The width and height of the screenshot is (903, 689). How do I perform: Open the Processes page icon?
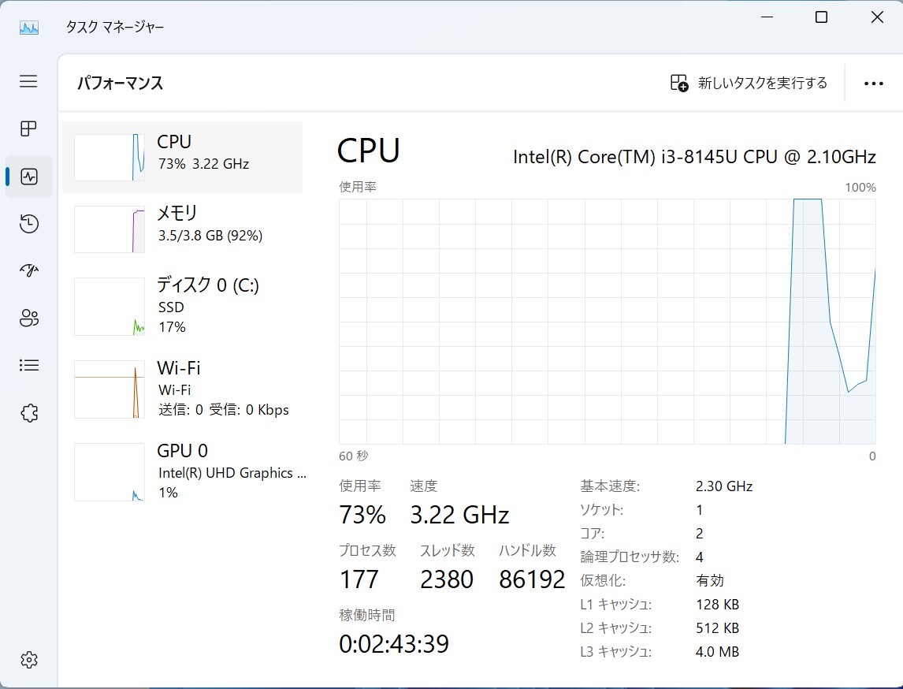[x=28, y=129]
